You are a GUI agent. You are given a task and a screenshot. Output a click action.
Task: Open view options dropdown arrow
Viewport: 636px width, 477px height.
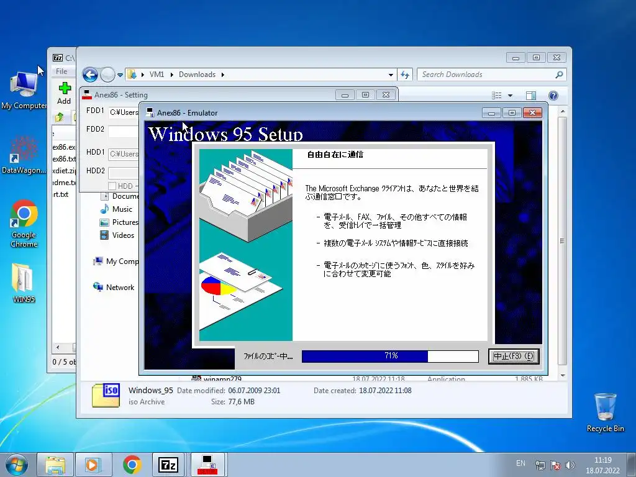pyautogui.click(x=511, y=95)
